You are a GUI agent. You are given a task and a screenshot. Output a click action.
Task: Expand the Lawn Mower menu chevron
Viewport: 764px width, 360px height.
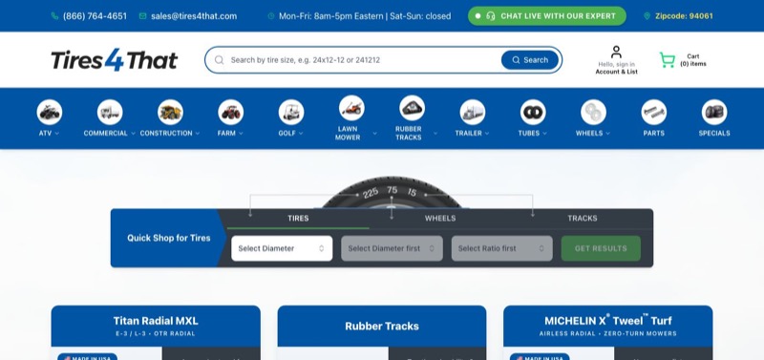pos(374,134)
